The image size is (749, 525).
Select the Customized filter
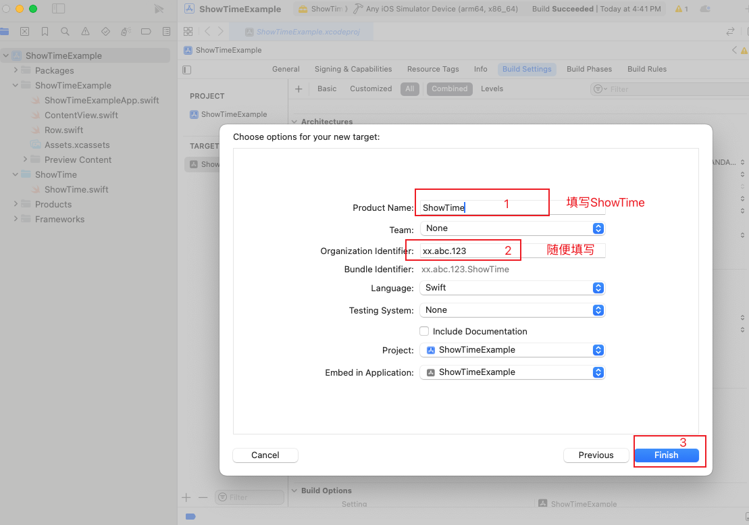click(x=371, y=89)
